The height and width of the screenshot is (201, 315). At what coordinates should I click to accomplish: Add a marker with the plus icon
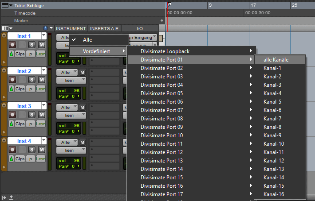[162, 20]
